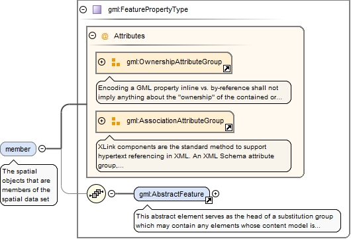
Task: Click the XLink components annotation box
Action: pos(193,156)
